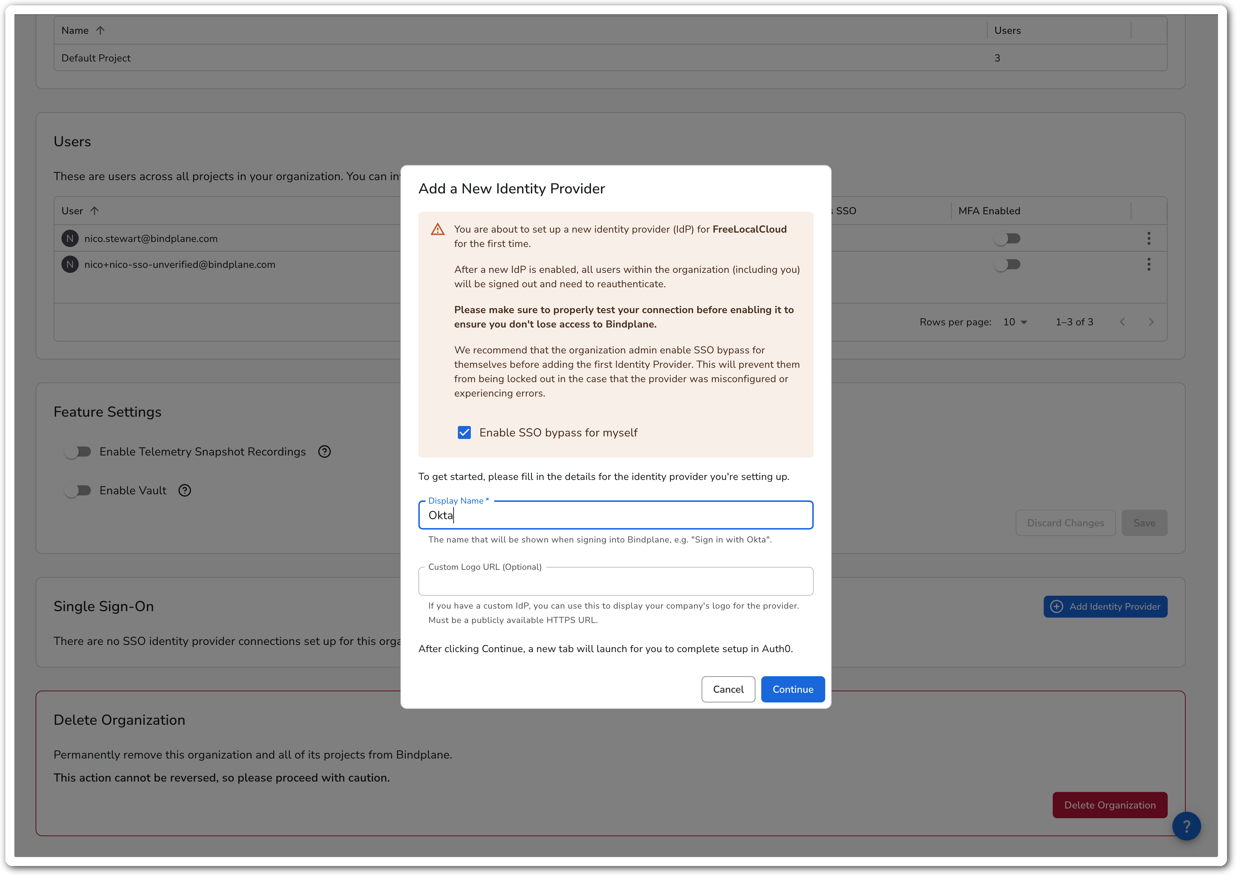The height and width of the screenshot is (875, 1236).
Task: Open the Rows per page dropdown
Action: (1015, 322)
